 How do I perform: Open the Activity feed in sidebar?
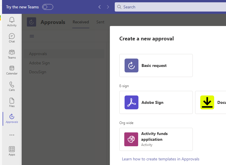12,22
